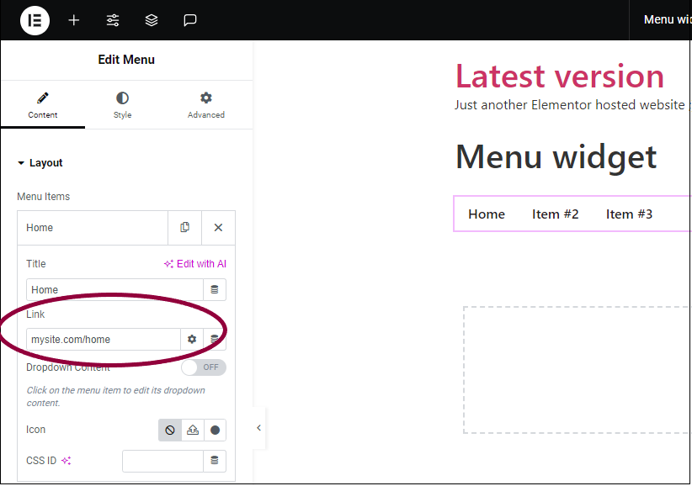This screenshot has height=486, width=692.
Task: Select the None icon option
Action: (x=170, y=430)
